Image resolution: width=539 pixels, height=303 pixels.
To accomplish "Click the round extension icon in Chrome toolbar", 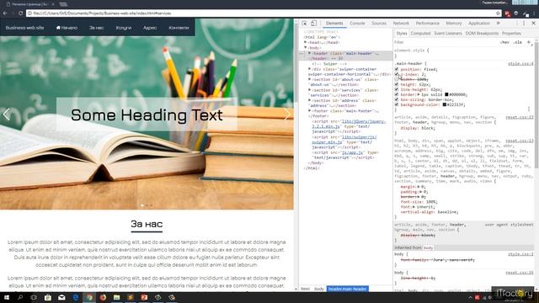I will pyautogui.click(x=516, y=13).
